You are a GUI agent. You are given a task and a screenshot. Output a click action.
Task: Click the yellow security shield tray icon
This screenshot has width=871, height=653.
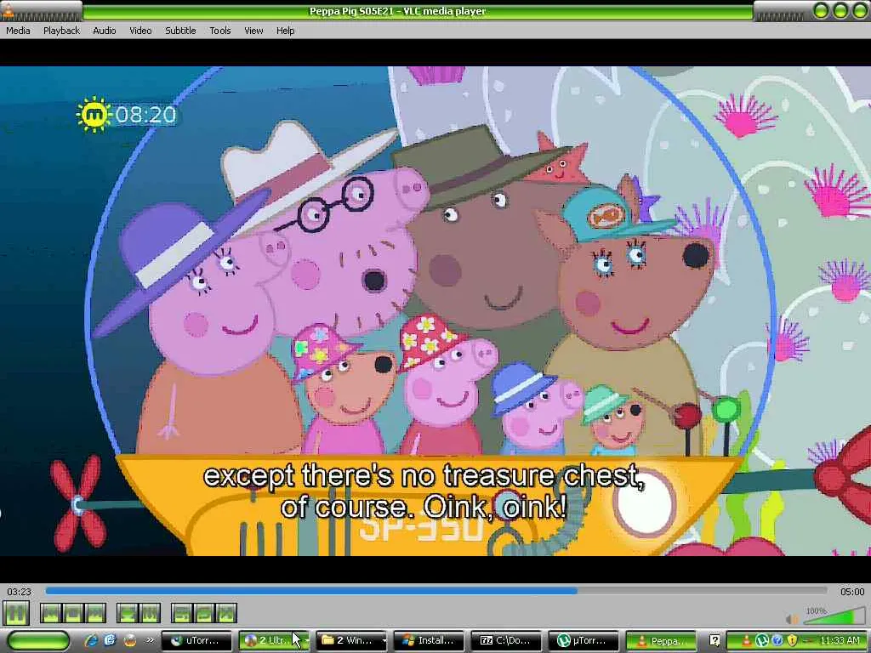(x=792, y=641)
